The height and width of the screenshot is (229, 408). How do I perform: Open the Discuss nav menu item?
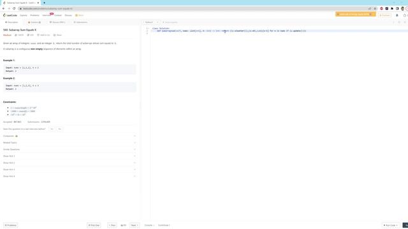tap(68, 15)
